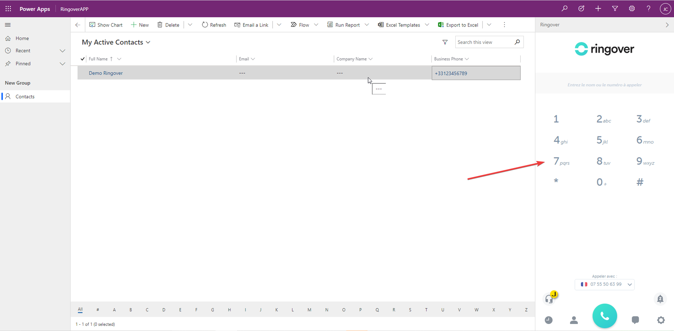674x331 pixels.
Task: Click the Ringover notification bell icon
Action: pos(660,299)
